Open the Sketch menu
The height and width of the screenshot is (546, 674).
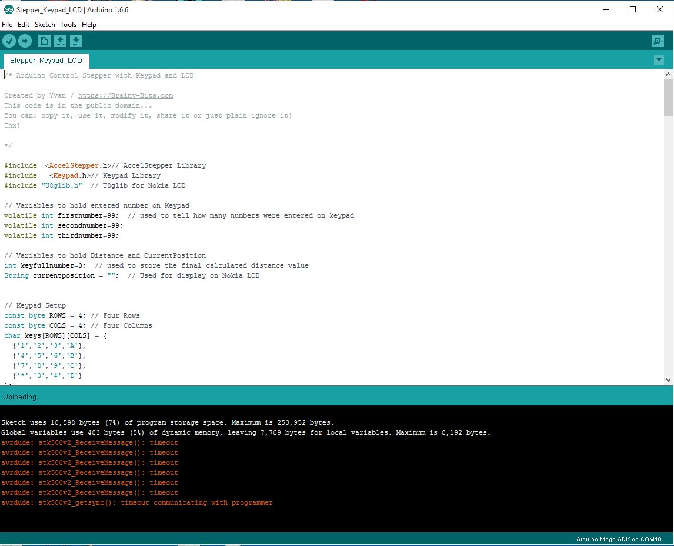pos(45,25)
